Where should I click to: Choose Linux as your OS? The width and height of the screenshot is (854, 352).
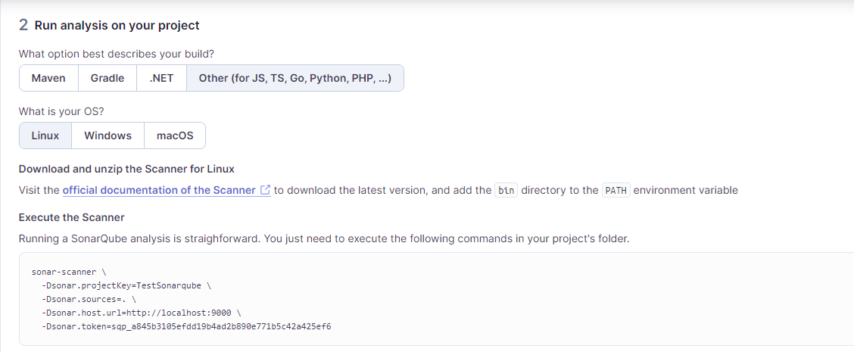[x=45, y=136]
